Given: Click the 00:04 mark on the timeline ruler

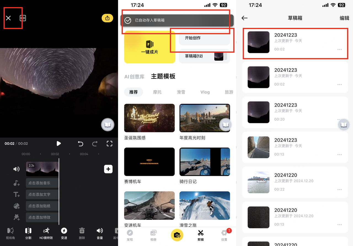Looking at the screenshot, I should [84, 154].
